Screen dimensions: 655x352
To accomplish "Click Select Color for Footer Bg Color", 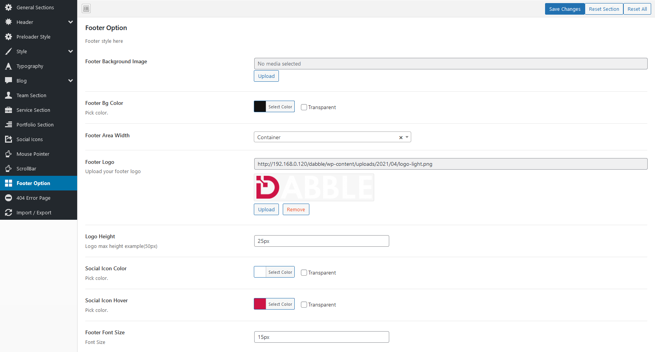I will click(280, 107).
